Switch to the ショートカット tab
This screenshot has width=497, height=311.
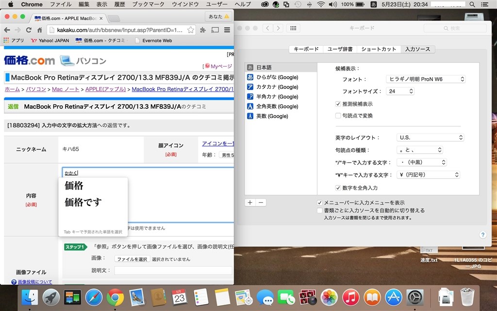pyautogui.click(x=379, y=49)
